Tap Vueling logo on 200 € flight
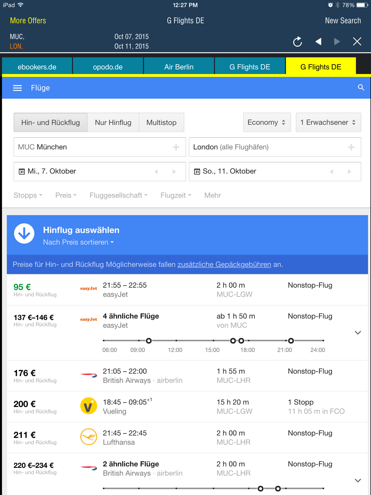The width and height of the screenshot is (371, 495). (89, 406)
